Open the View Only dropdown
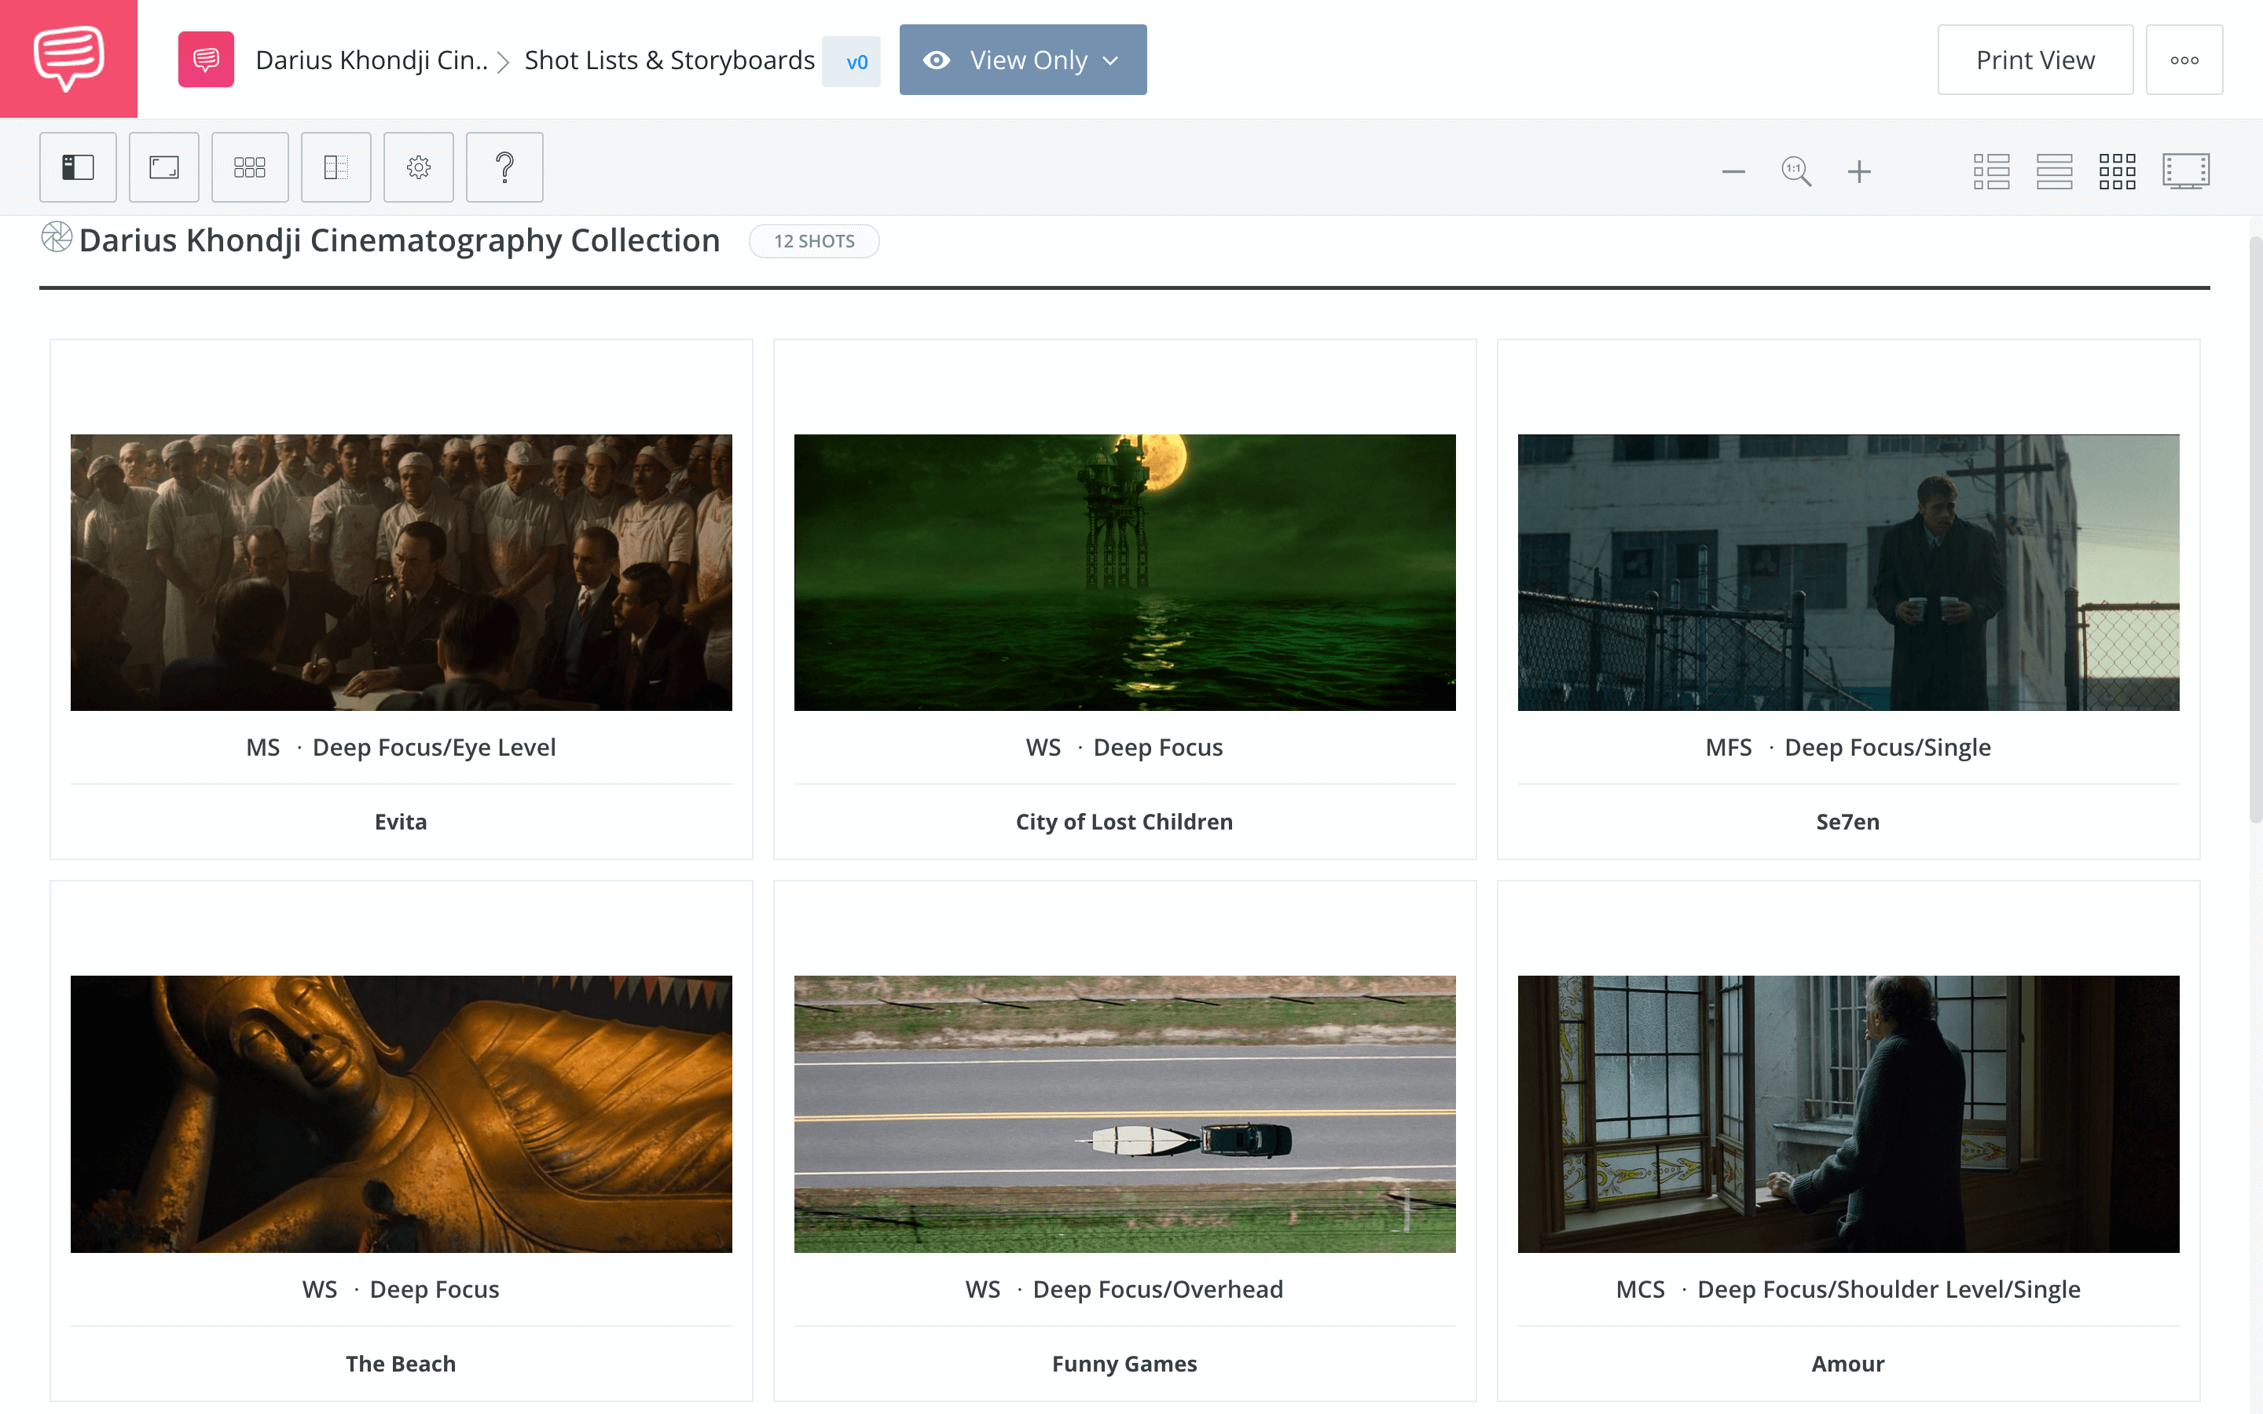 (1023, 60)
